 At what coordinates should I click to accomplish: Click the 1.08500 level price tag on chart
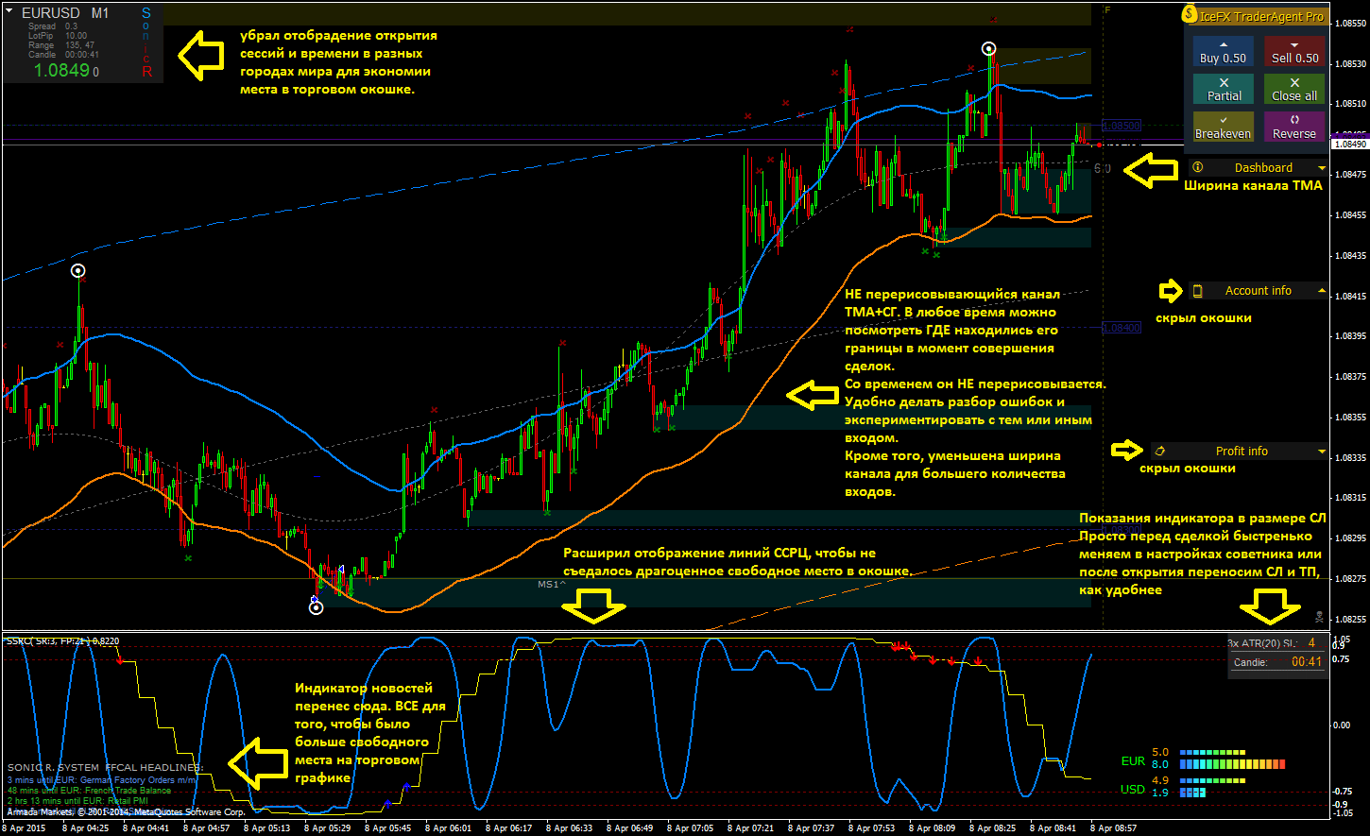click(1122, 125)
